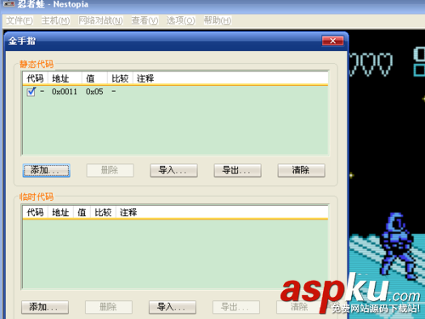Click the Nestopia title bar app icon
The width and height of the screenshot is (425, 319).
(8, 3)
